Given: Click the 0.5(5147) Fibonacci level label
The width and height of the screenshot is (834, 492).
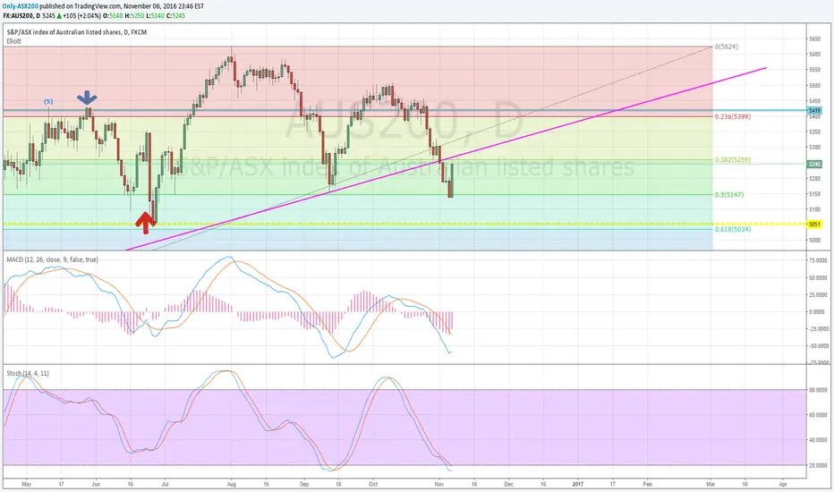Looking at the screenshot, I should pos(729,195).
